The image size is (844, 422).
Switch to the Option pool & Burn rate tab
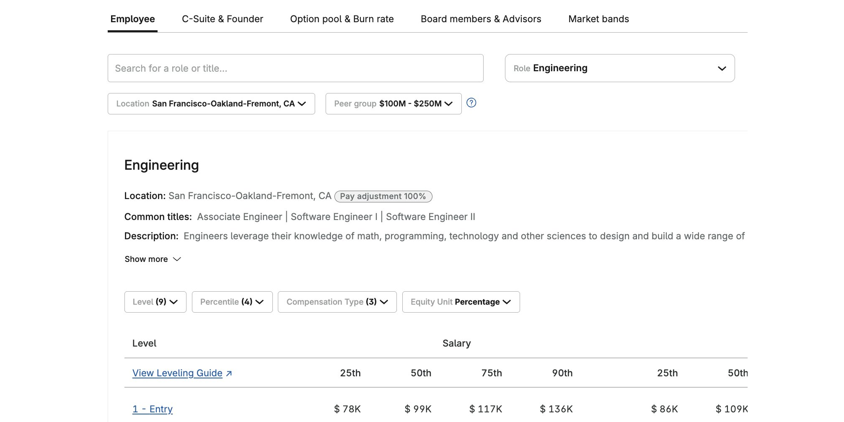[x=342, y=19]
